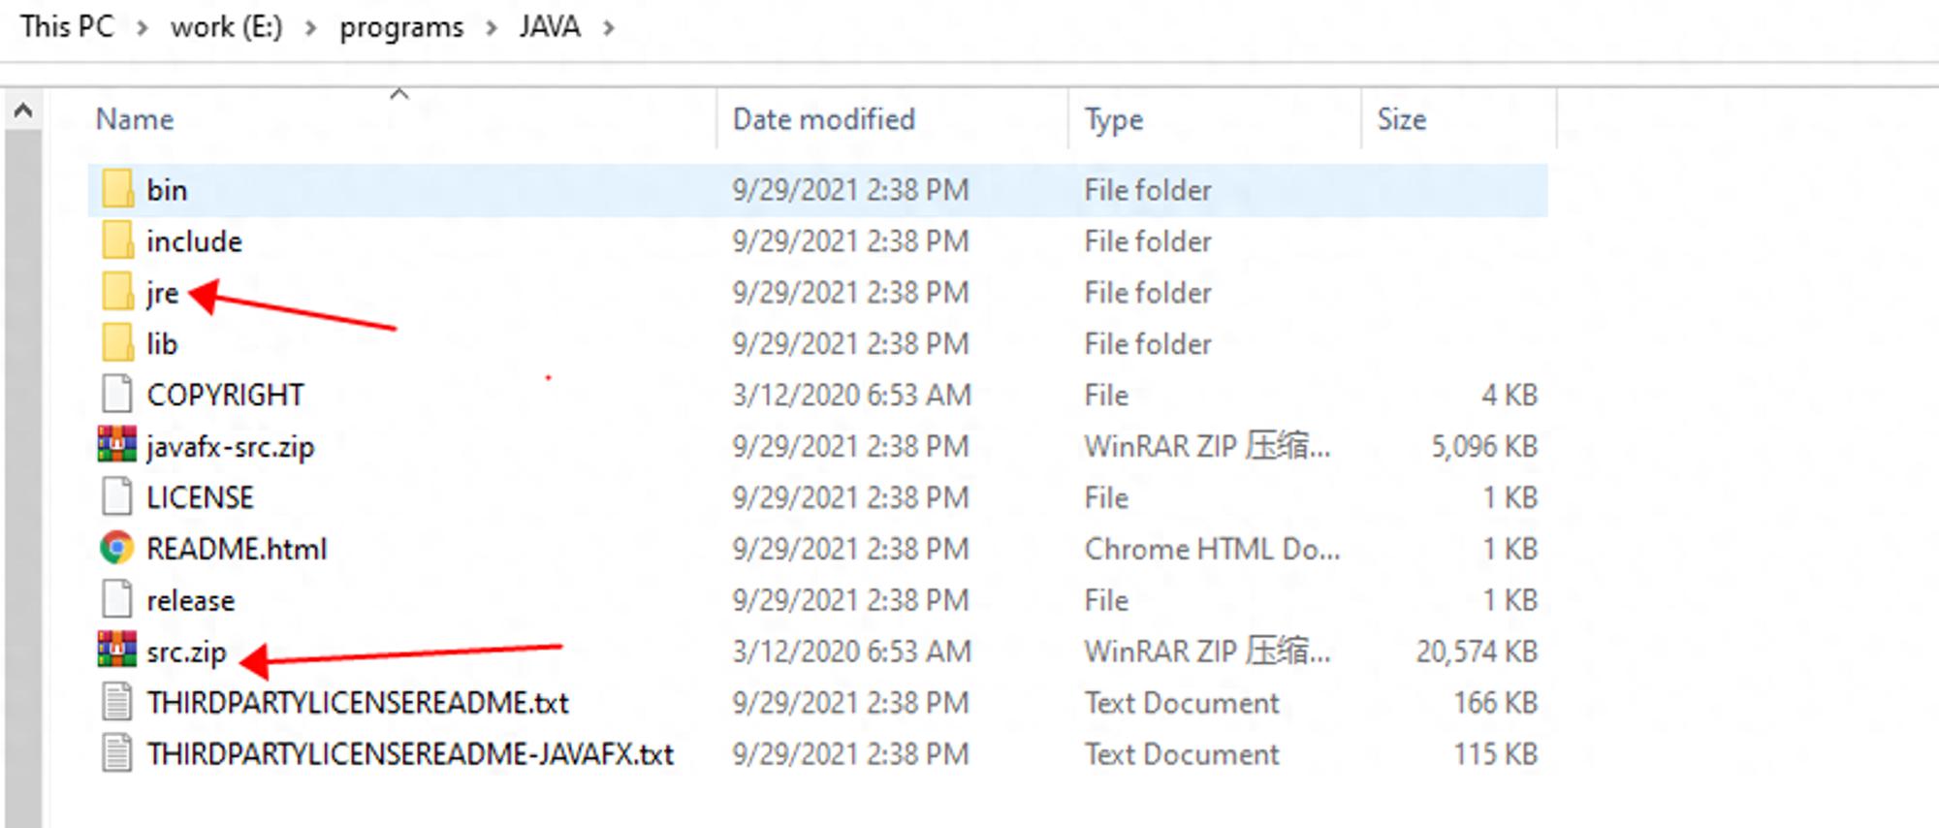Select the THIRDPARTYLICENSEREADME.txt document icon
The height and width of the screenshot is (828, 1939).
click(117, 701)
